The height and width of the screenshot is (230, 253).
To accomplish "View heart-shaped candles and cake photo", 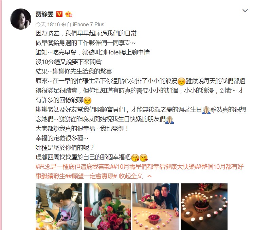I will 204,207.
